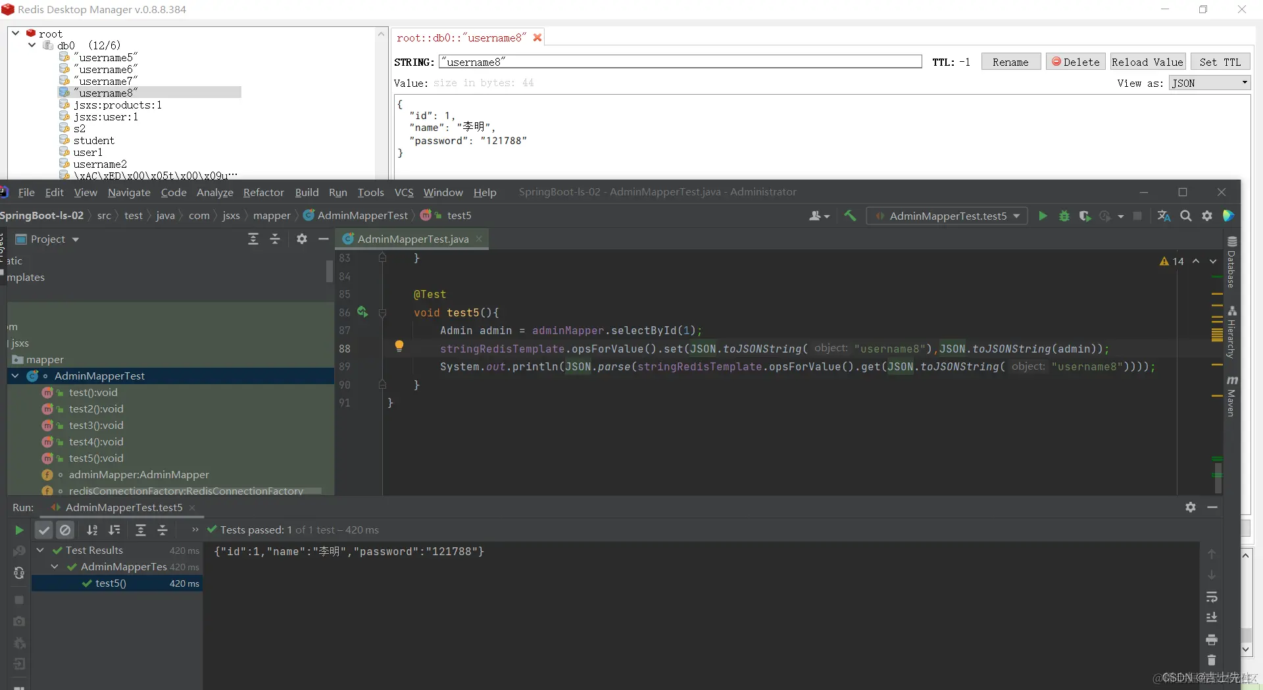Viewport: 1263px width, 690px height.
Task: Click the Build hammer icon
Action: pos(850,216)
